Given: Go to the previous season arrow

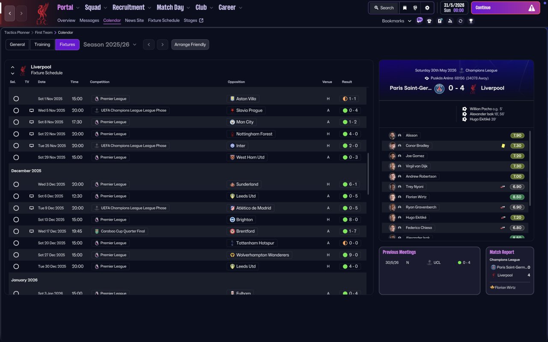Looking at the screenshot, I should 149,44.
